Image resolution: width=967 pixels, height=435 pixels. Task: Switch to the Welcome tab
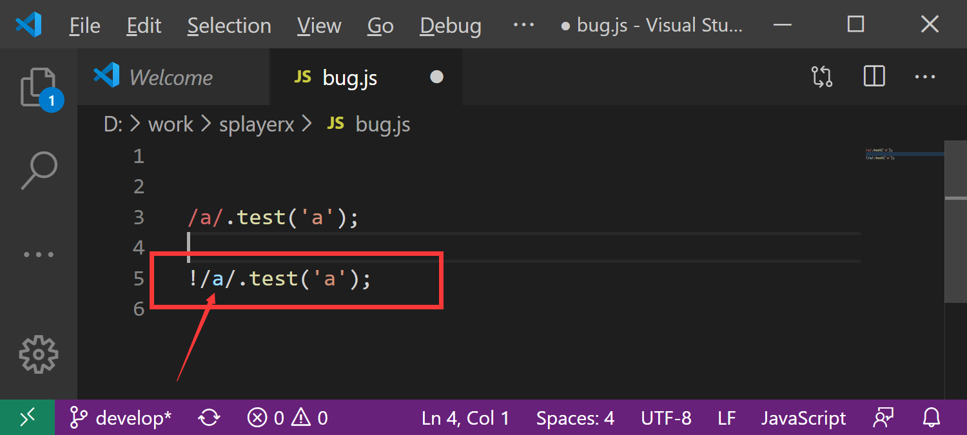[x=170, y=77]
